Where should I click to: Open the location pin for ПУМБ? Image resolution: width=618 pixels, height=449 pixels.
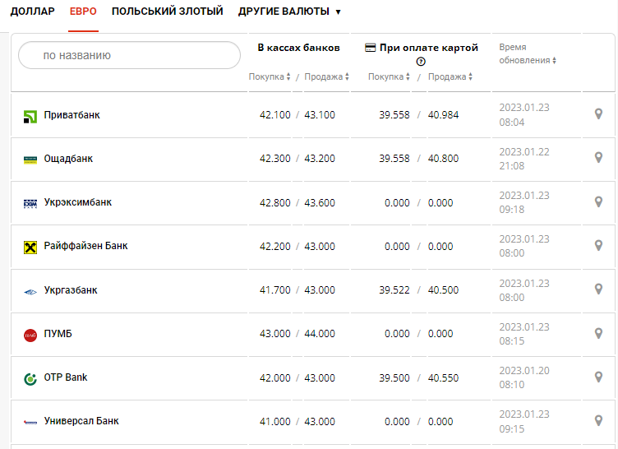(598, 334)
